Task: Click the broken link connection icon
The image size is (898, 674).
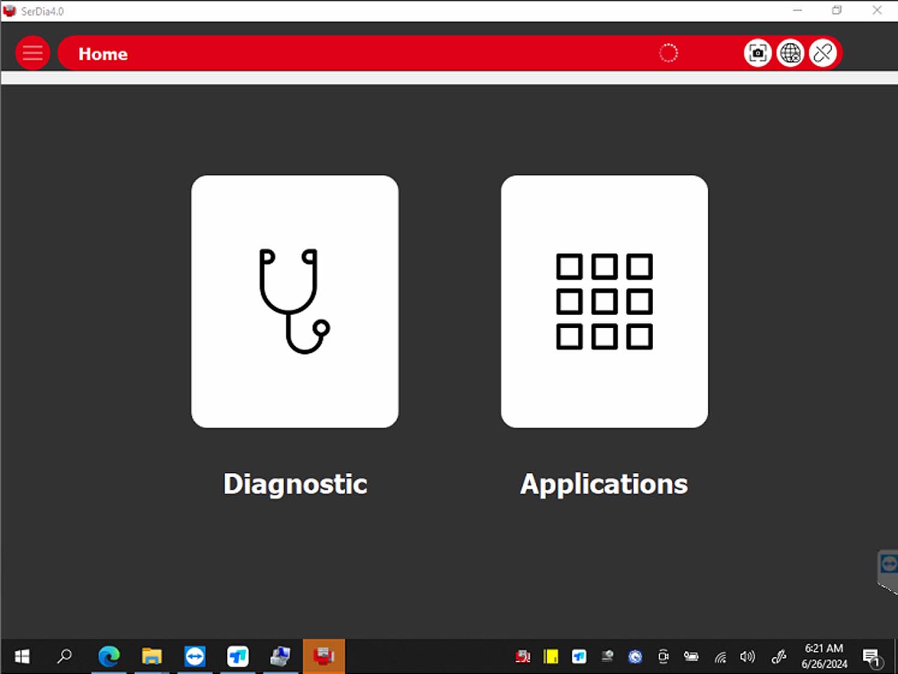Action: pos(823,53)
